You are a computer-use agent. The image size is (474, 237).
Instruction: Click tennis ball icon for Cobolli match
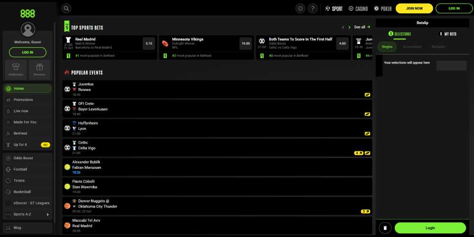pos(67,186)
